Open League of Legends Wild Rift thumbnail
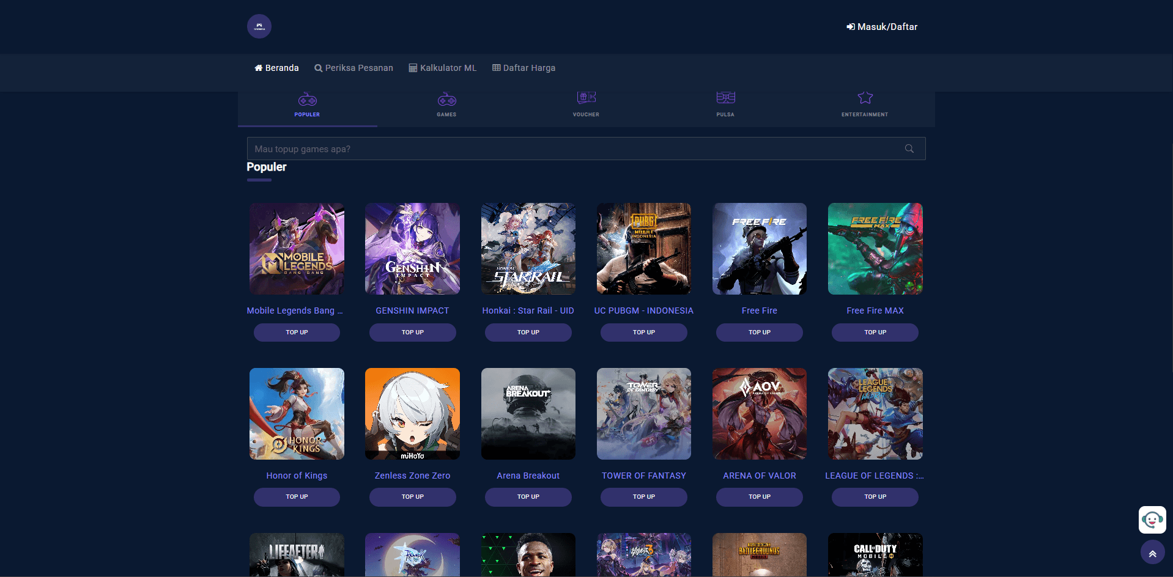This screenshot has width=1173, height=577. coord(875,414)
